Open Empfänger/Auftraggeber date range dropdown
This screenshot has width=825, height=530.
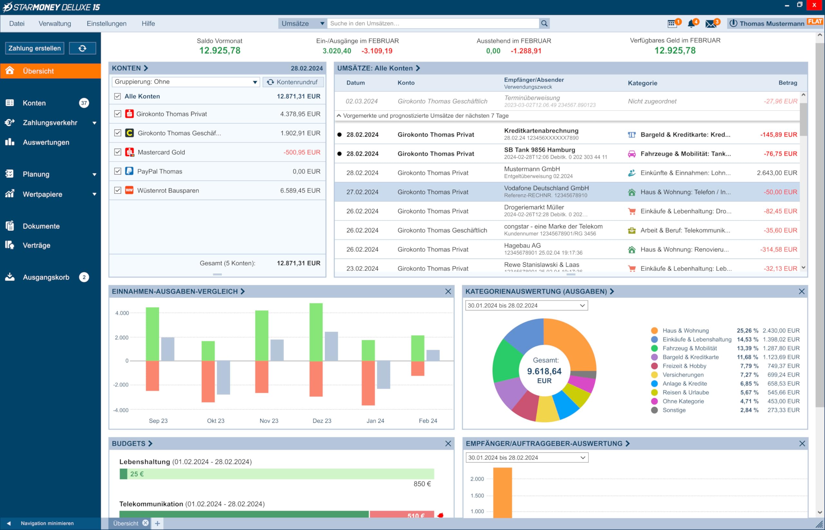pos(527,458)
